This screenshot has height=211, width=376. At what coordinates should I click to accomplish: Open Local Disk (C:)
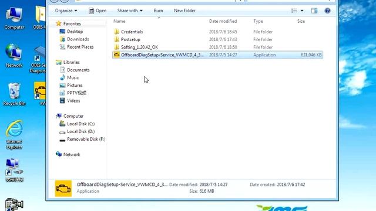pyautogui.click(x=81, y=124)
